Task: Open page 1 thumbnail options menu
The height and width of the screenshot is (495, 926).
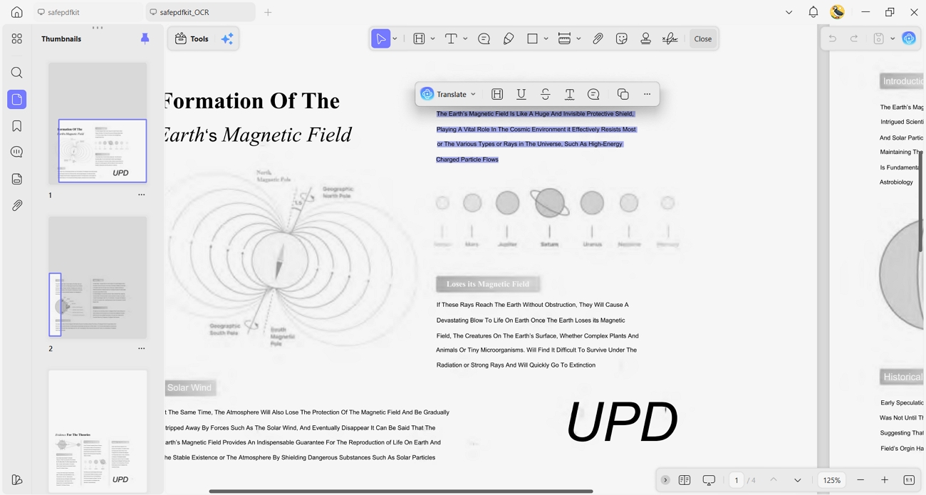Action: click(141, 195)
